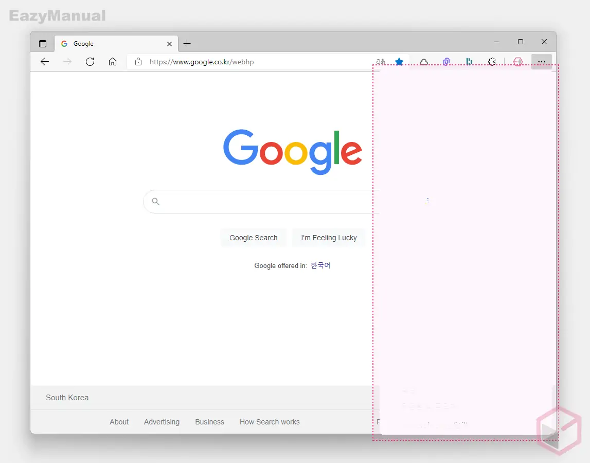The width and height of the screenshot is (590, 463).
Task: Open the Business footer link
Action: [x=209, y=422]
